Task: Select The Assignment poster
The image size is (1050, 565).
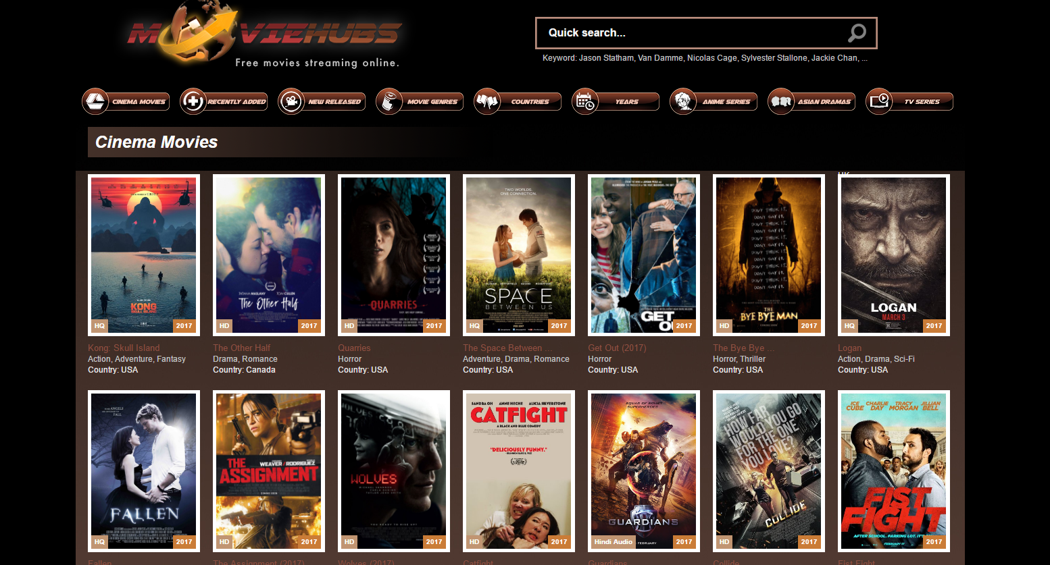Action: point(269,471)
